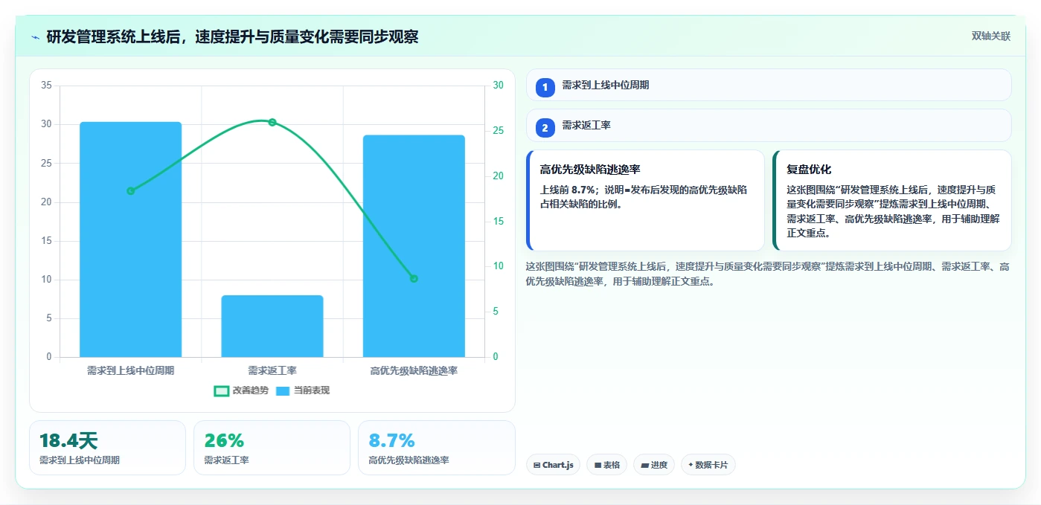Click the icon in the 进度 tag
The image size is (1041, 505).
tap(644, 465)
